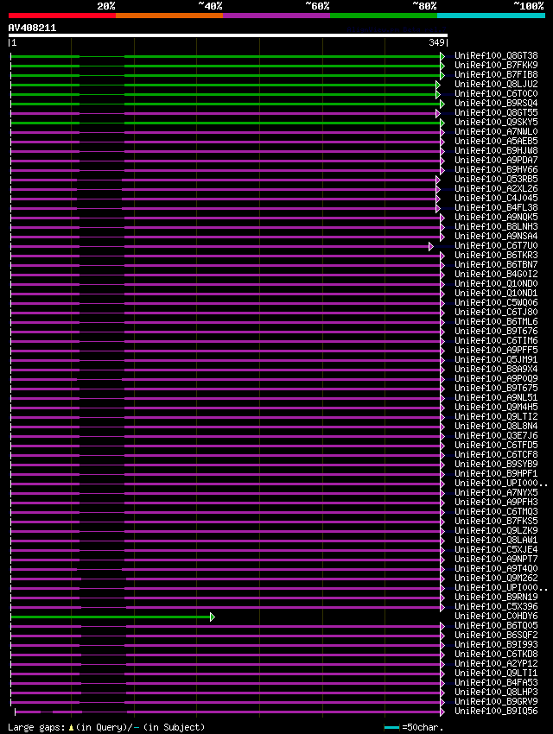This screenshot has width=553, height=734.
Task: Click the UniRef100_Q10ND0 label
Action: [496, 284]
